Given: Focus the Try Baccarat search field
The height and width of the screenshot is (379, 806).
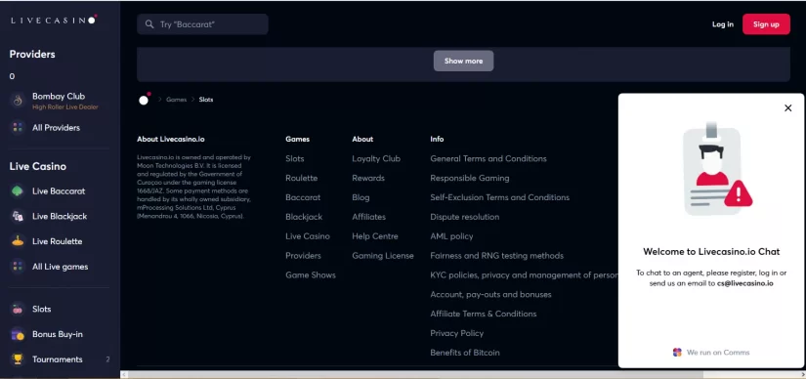Looking at the screenshot, I should pyautogui.click(x=202, y=24).
